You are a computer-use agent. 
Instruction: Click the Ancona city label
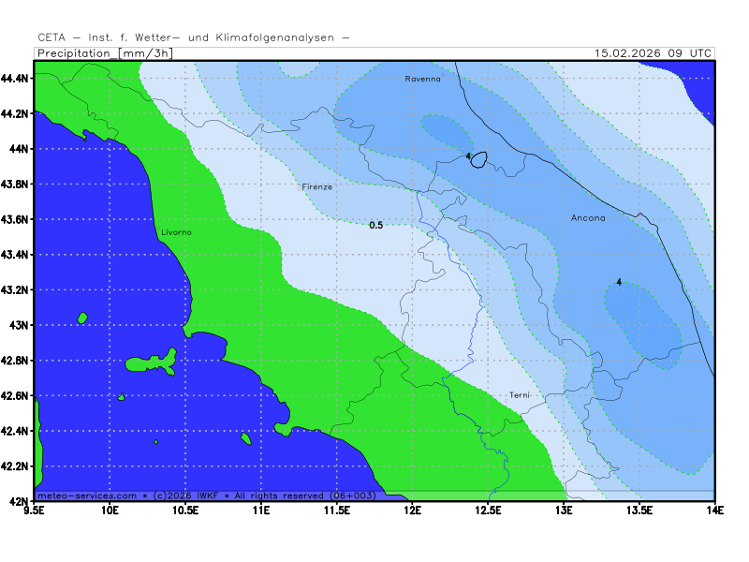click(588, 218)
